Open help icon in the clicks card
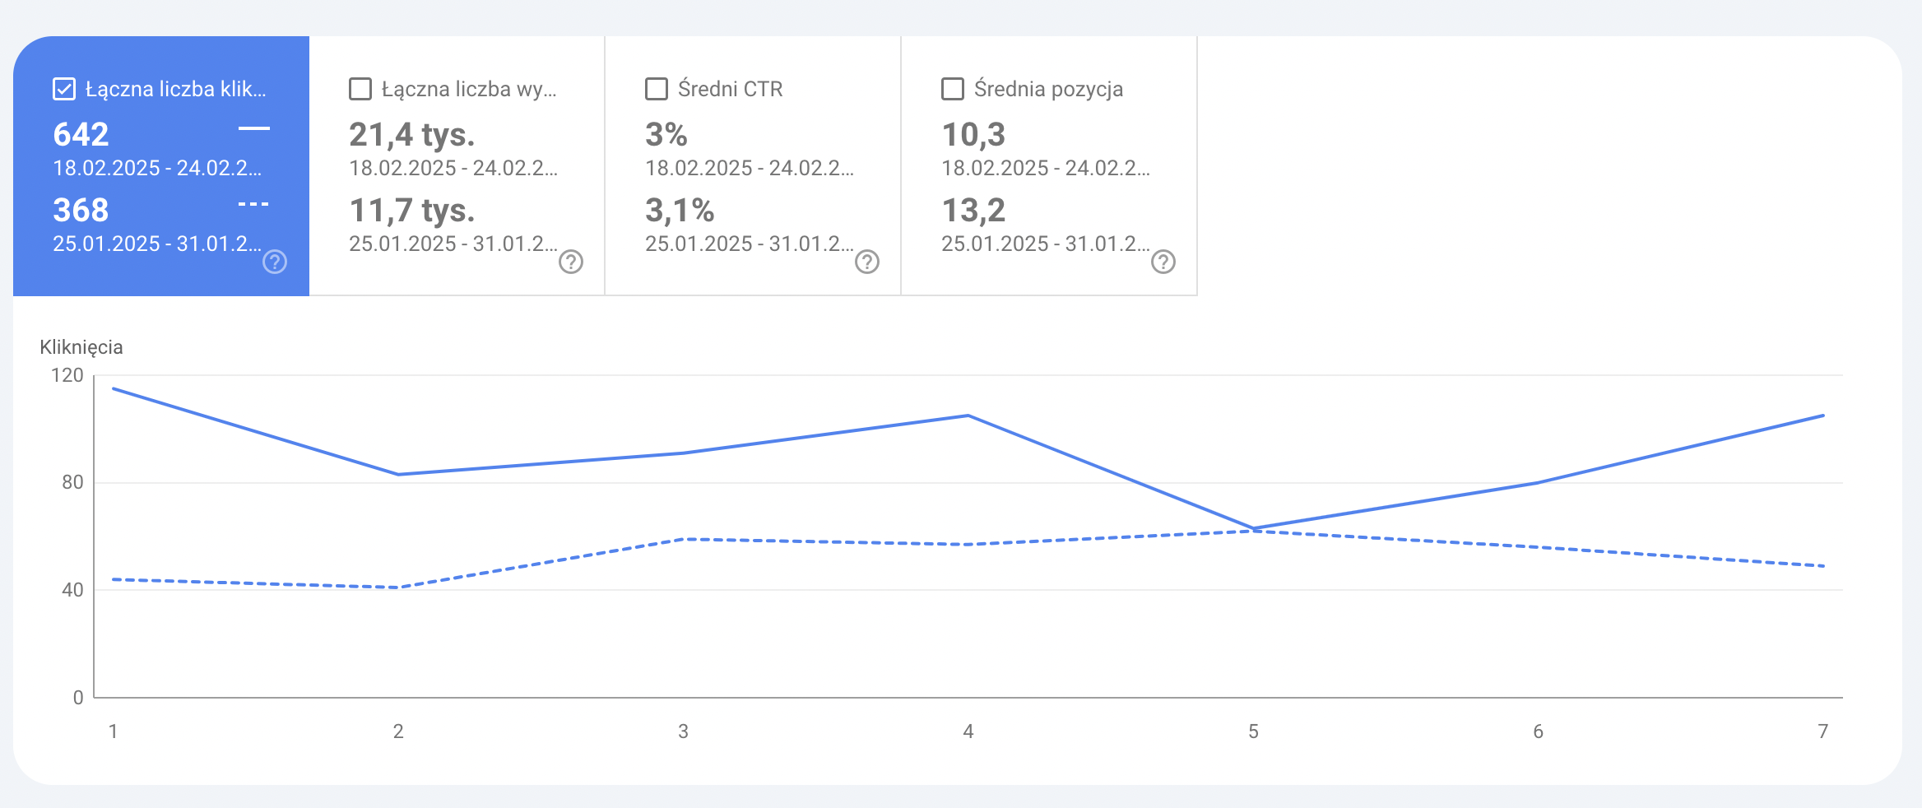The height and width of the screenshot is (808, 1922). click(x=275, y=262)
